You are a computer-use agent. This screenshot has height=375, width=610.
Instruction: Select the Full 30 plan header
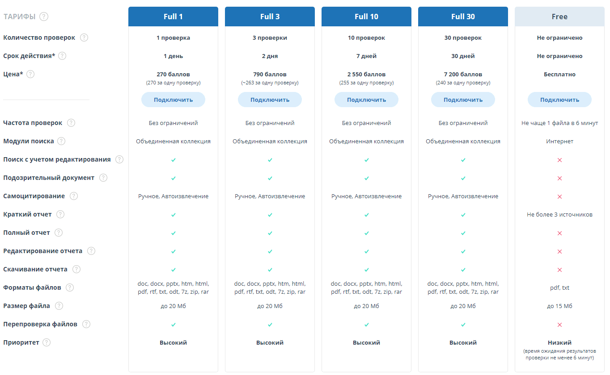pyautogui.click(x=463, y=17)
